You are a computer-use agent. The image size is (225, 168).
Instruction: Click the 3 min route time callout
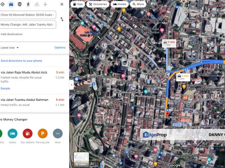coord(183,77)
